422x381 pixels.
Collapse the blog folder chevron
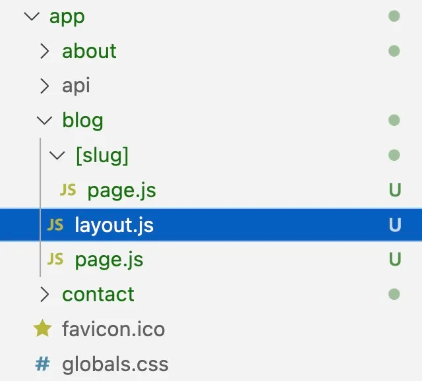(44, 121)
